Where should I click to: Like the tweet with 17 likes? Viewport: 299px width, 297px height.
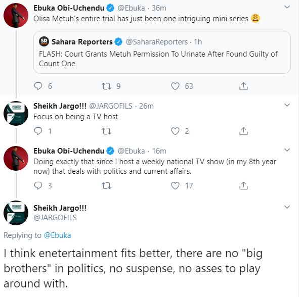[x=175, y=185]
